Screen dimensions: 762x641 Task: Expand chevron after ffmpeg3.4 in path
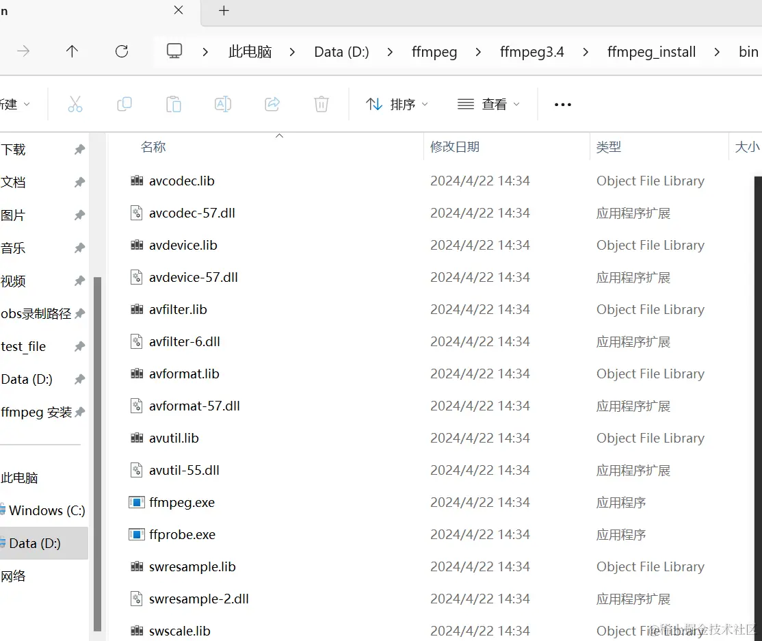click(586, 51)
